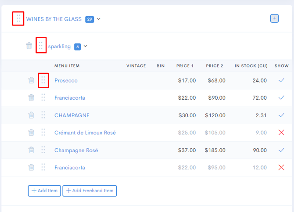Click the Price 1 column header

click(185, 66)
